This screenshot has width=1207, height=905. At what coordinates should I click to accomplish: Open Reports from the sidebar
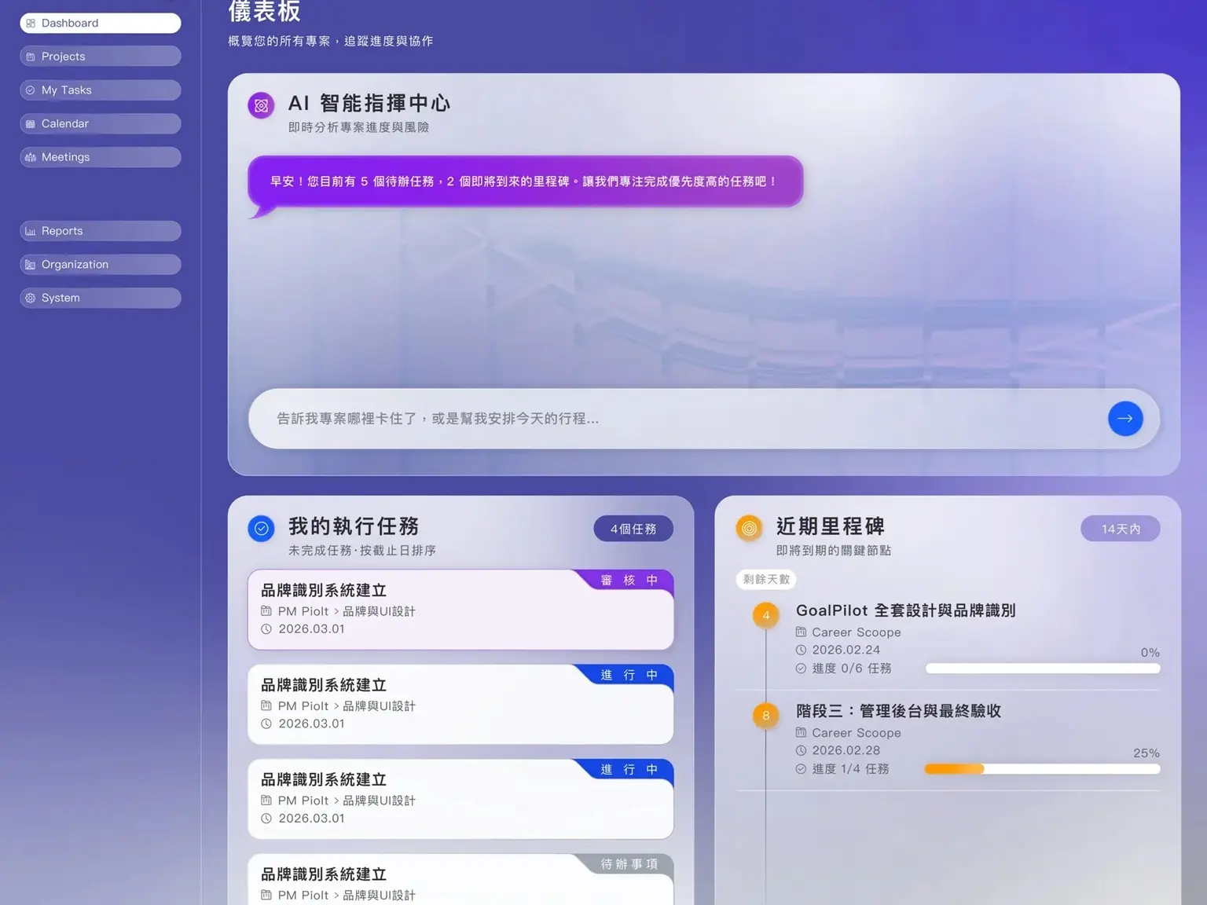[x=101, y=231]
